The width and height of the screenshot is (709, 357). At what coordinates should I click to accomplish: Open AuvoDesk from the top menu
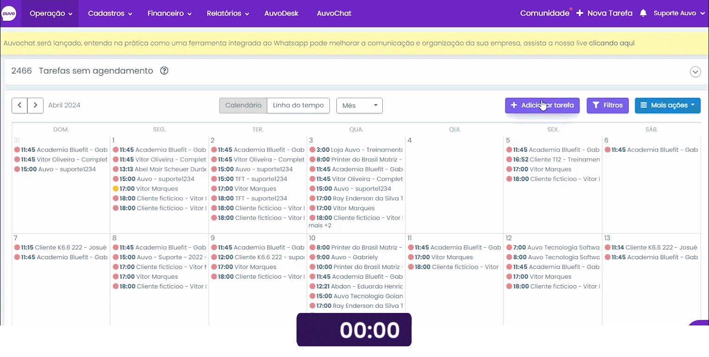(x=281, y=13)
